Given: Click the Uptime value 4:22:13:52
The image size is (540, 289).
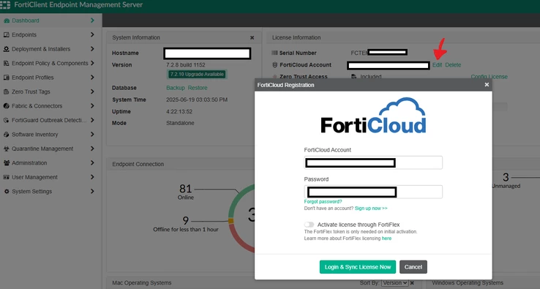Looking at the screenshot, I should (x=179, y=112).
